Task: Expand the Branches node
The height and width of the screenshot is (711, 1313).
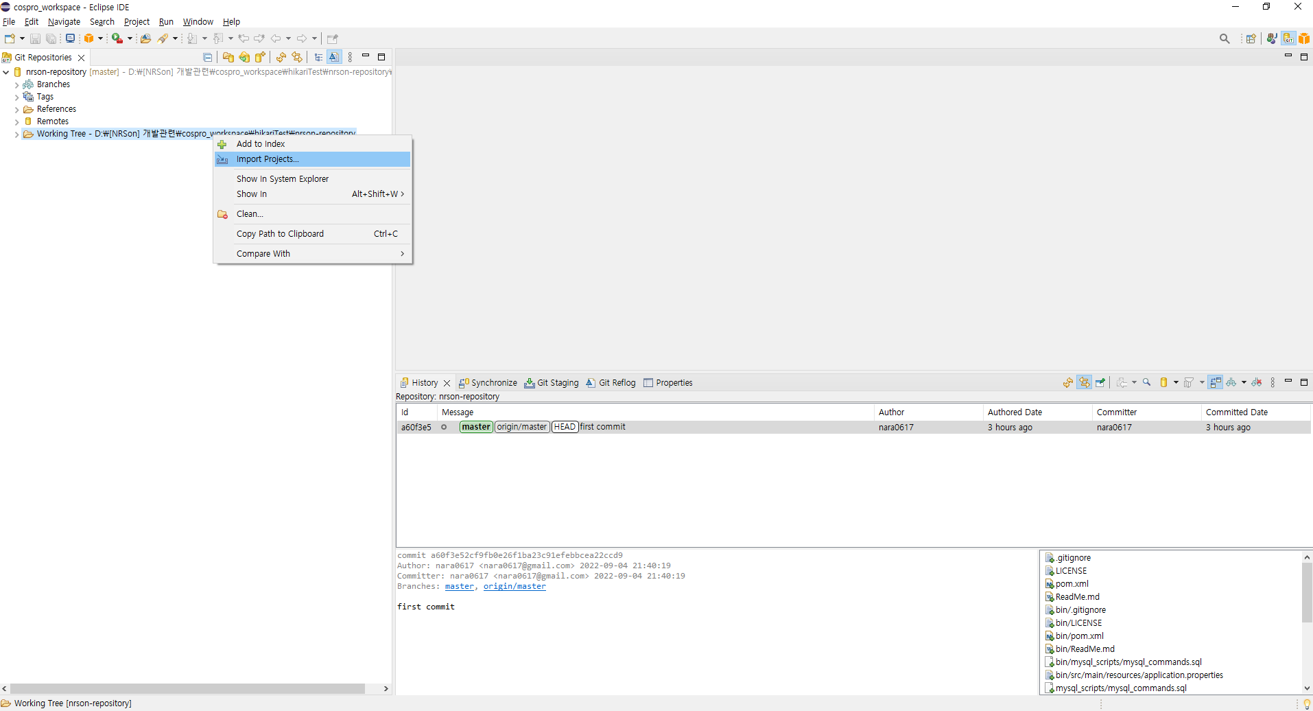Action: pyautogui.click(x=16, y=85)
